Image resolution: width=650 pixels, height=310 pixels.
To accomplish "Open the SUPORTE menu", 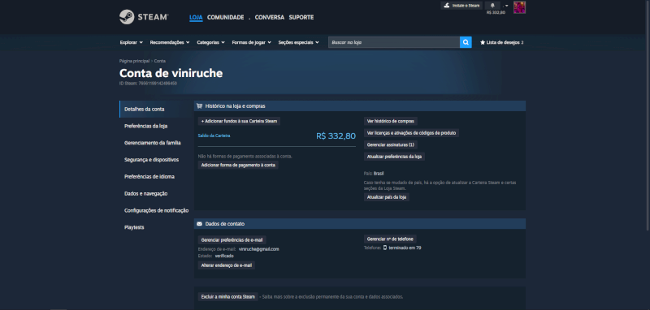I will tap(301, 17).
